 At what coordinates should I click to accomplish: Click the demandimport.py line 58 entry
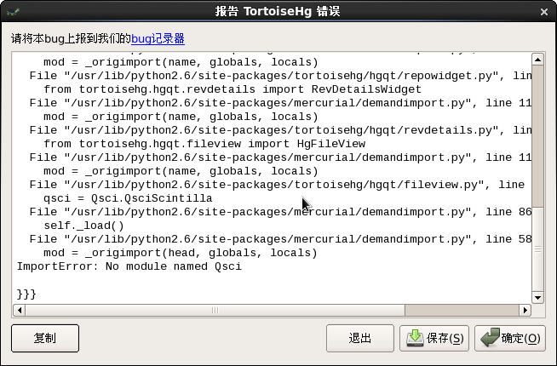[x=281, y=239]
